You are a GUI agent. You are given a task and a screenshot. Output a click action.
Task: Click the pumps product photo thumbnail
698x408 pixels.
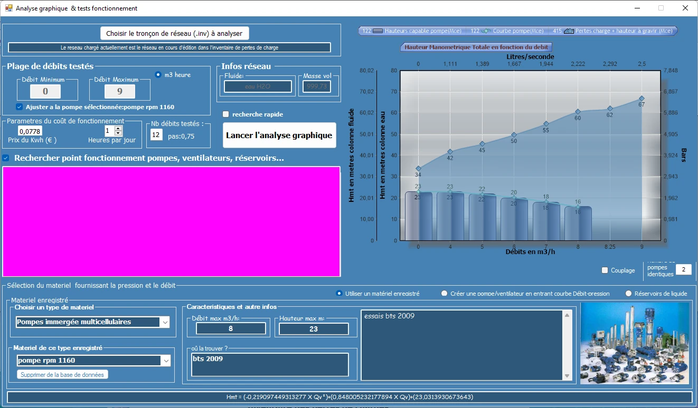[x=634, y=343]
